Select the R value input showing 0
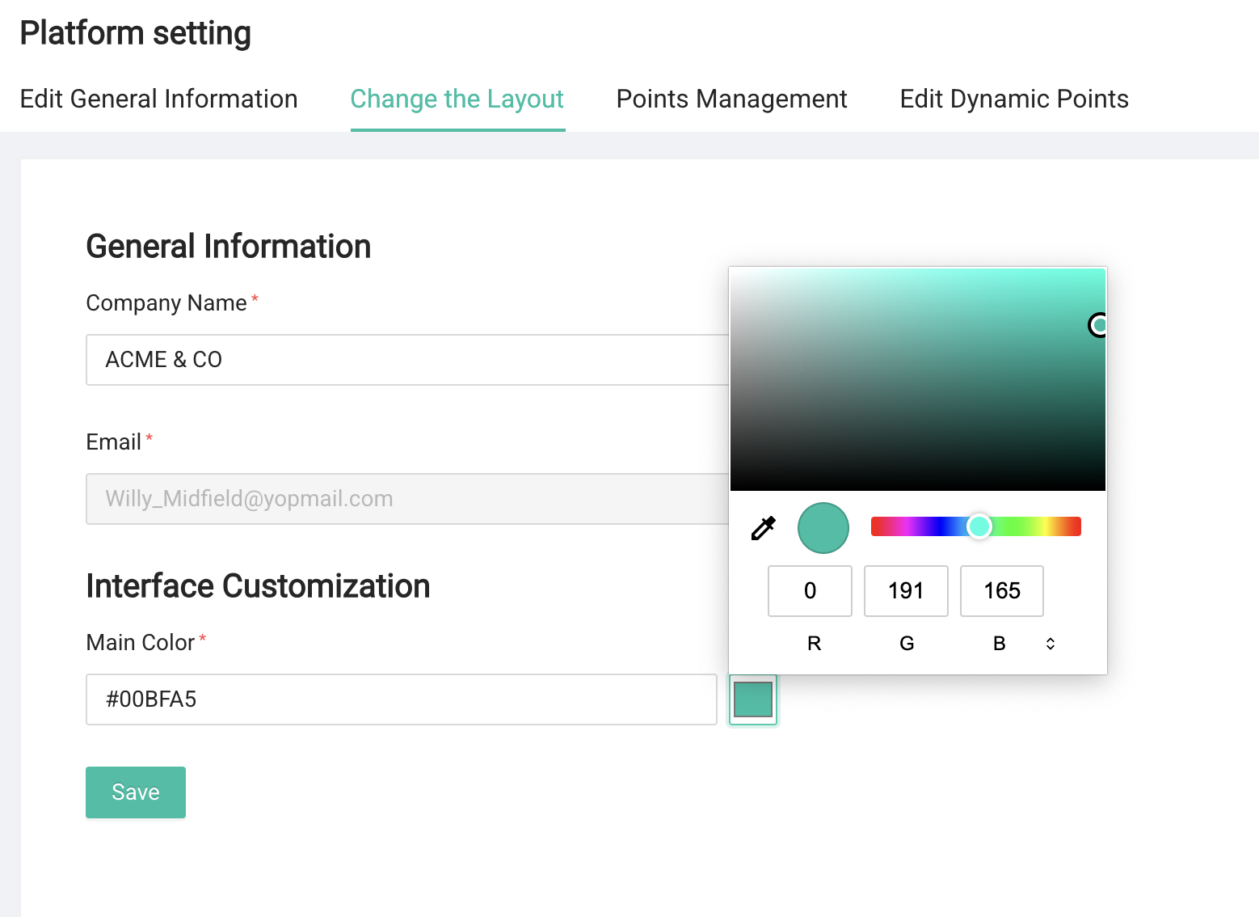Screen dimensions: 1259x917 [810, 591]
